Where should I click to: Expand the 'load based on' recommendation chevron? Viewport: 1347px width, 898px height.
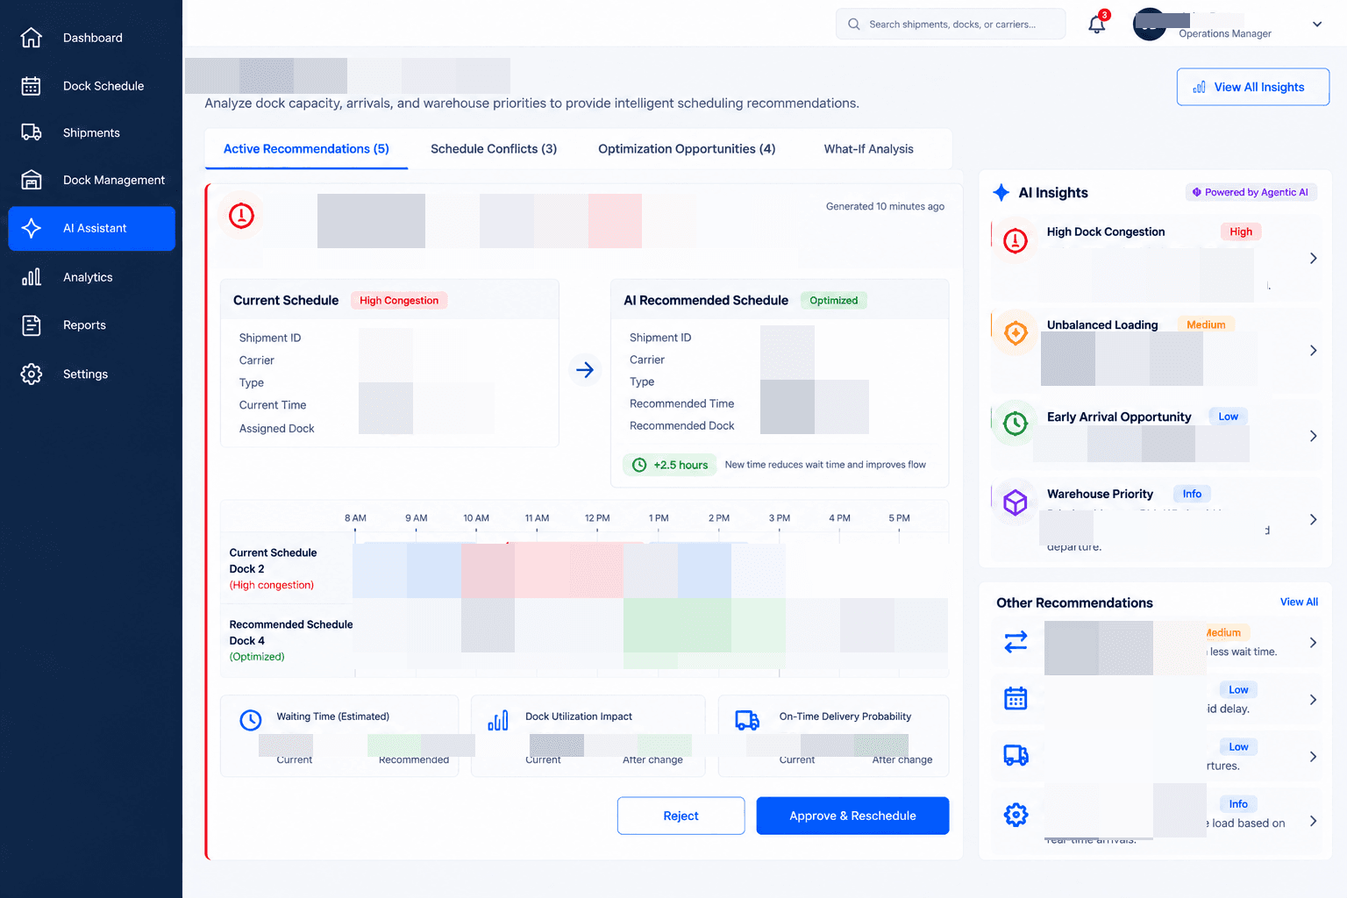(1313, 822)
